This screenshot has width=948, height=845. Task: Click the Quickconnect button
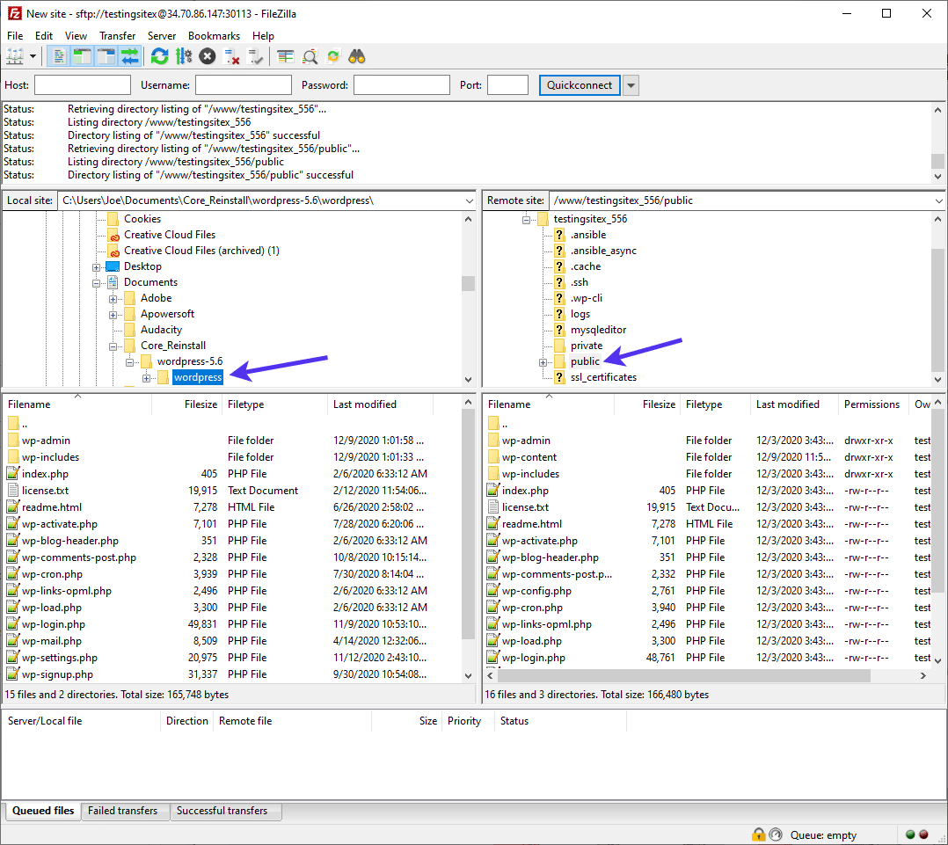click(580, 85)
